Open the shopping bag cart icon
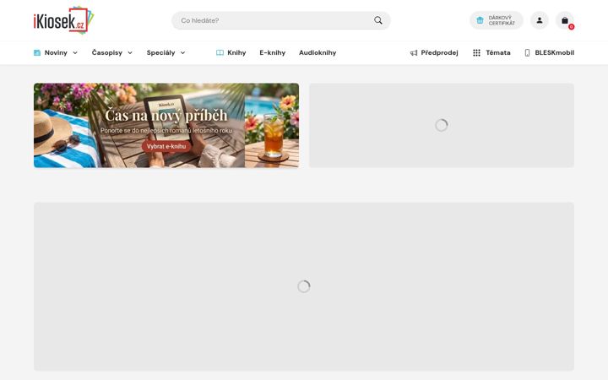608x380 pixels. point(565,20)
